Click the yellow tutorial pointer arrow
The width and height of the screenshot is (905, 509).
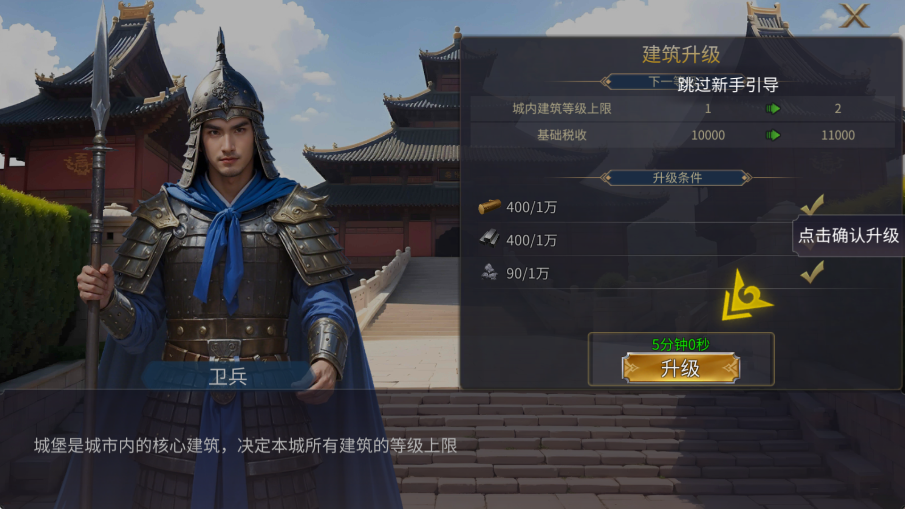747,296
